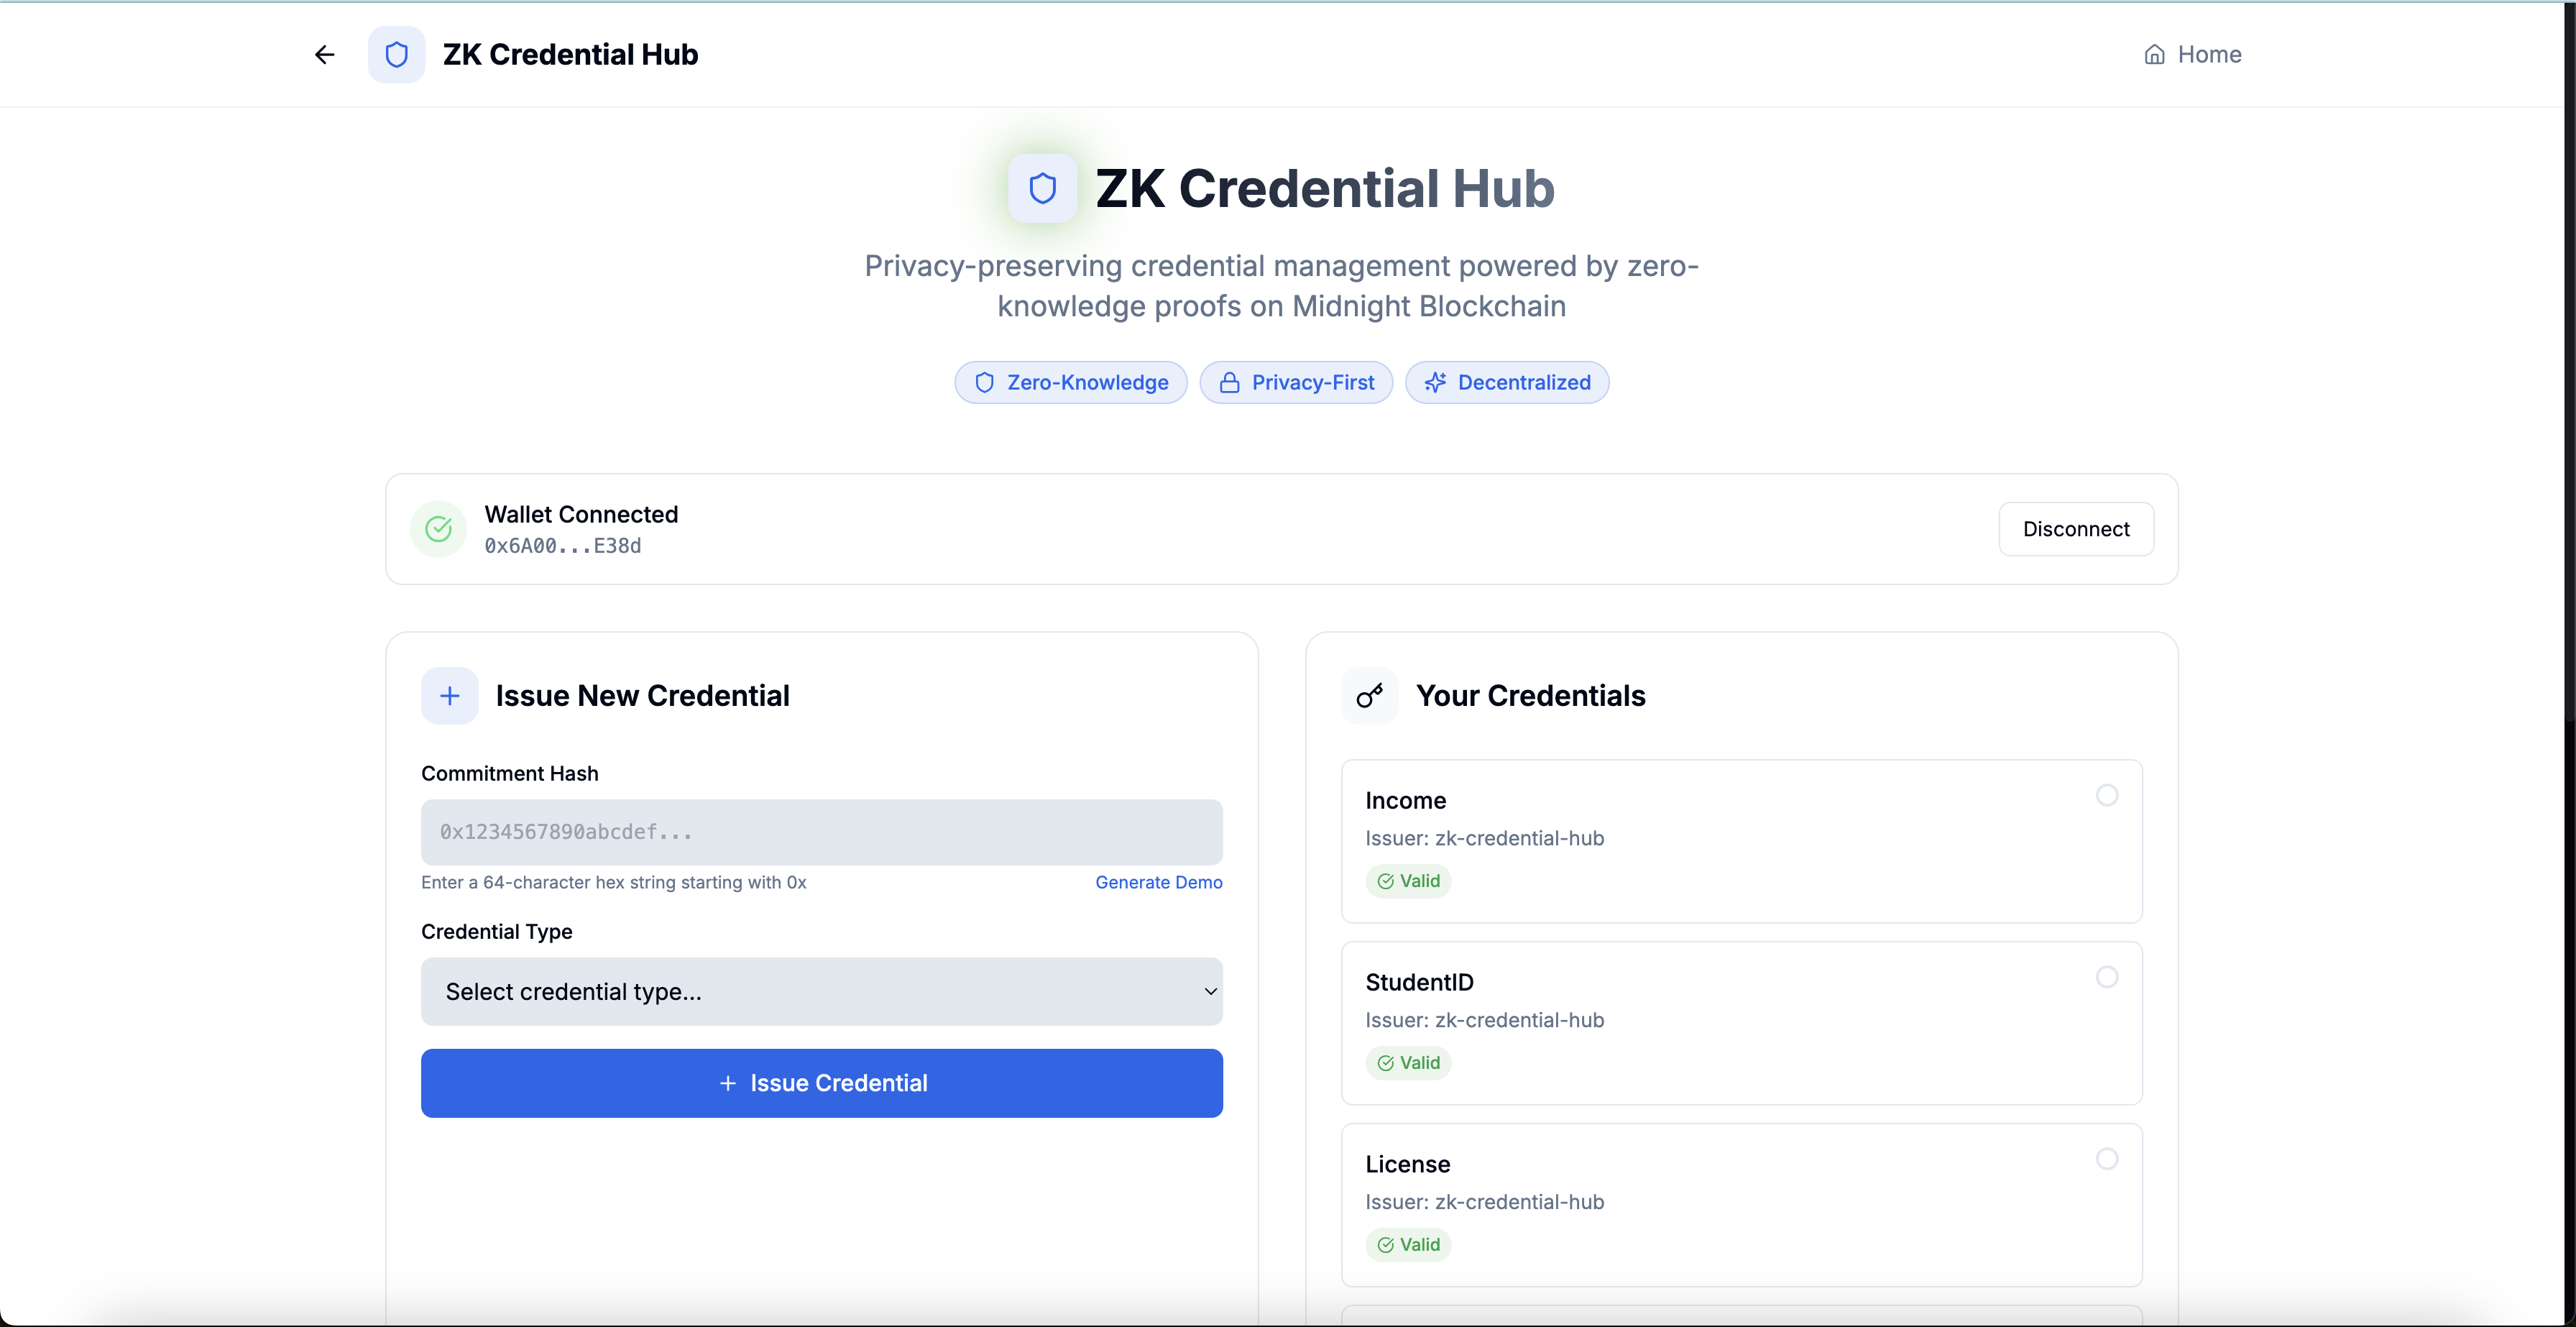Focus the Commitment Hash input field
This screenshot has width=2576, height=1327.
821,832
